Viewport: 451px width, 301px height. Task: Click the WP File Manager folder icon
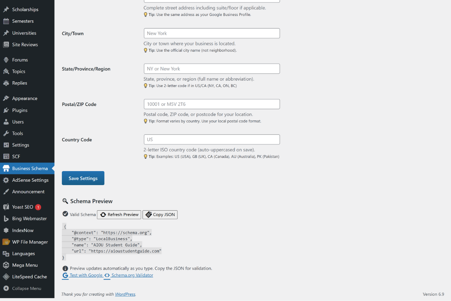click(6, 242)
